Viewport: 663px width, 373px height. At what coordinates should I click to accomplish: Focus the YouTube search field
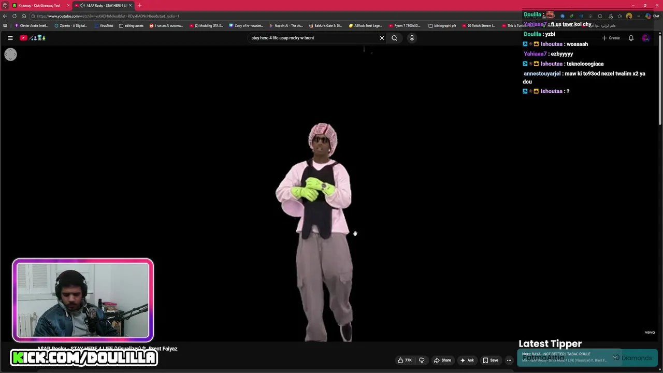pos(313,38)
